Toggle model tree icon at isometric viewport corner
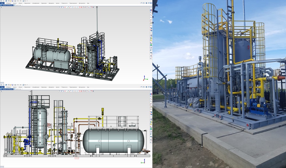 (151, 7)
